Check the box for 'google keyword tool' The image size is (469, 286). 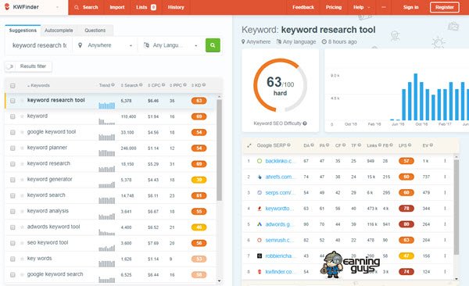point(13,132)
